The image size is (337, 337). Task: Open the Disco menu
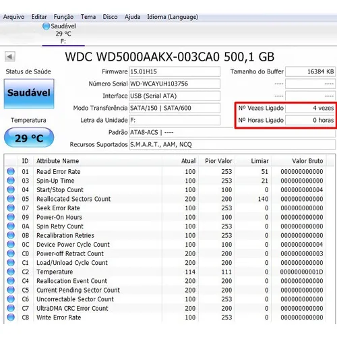point(110,17)
